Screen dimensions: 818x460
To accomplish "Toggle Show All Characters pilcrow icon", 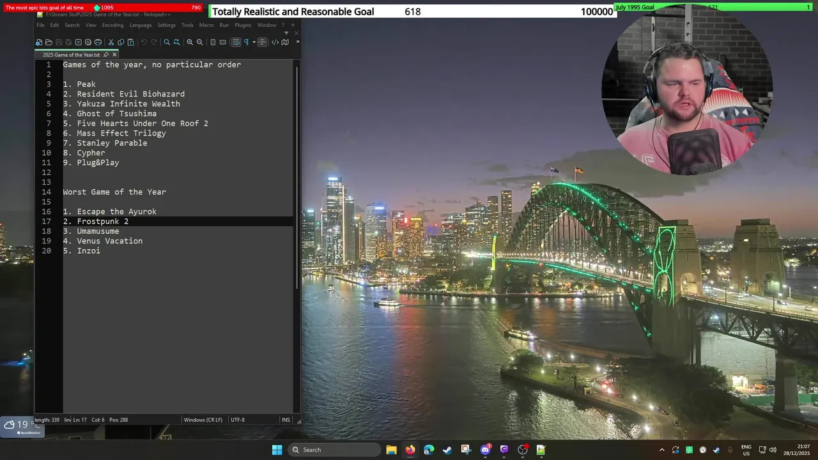I will [x=246, y=42].
